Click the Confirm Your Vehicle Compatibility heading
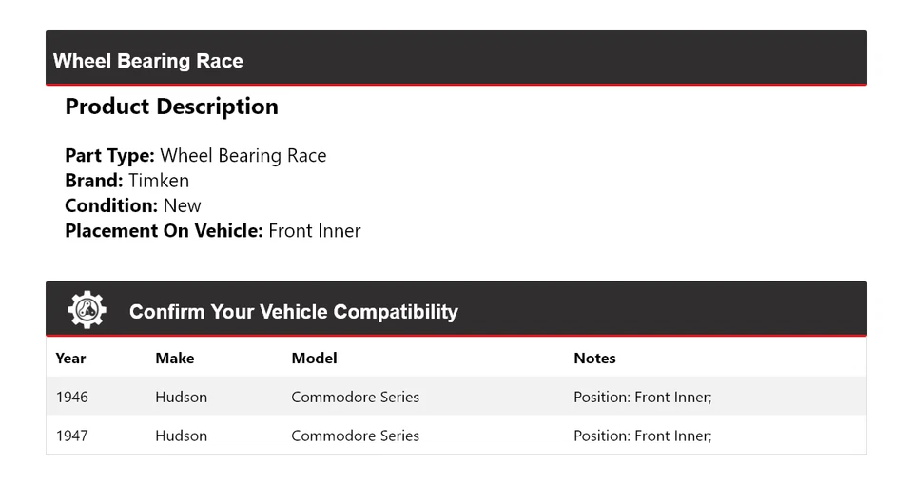 coord(294,312)
